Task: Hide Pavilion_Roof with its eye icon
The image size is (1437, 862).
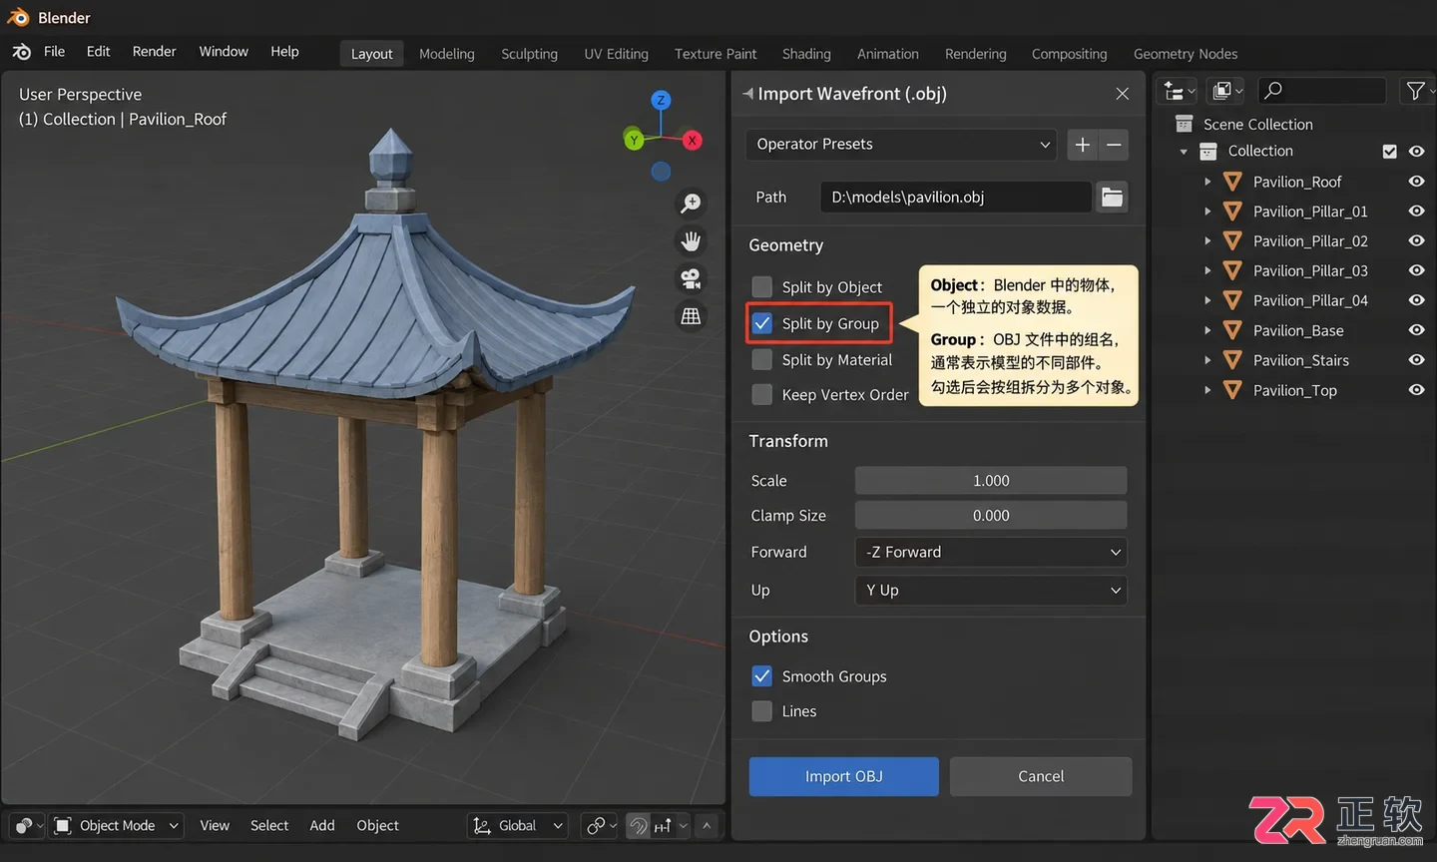Action: (x=1416, y=182)
